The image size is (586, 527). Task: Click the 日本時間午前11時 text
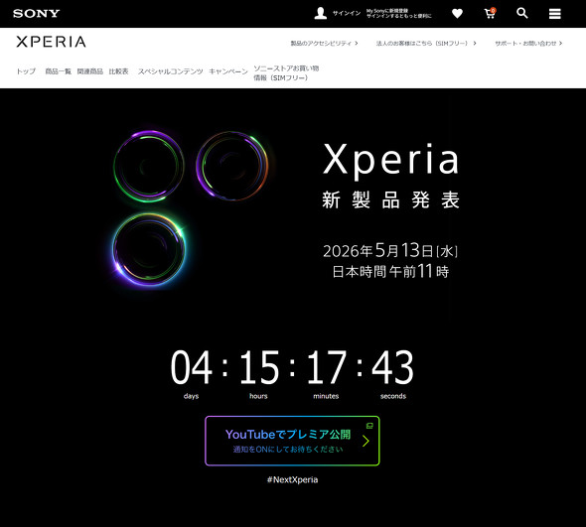tap(390, 272)
